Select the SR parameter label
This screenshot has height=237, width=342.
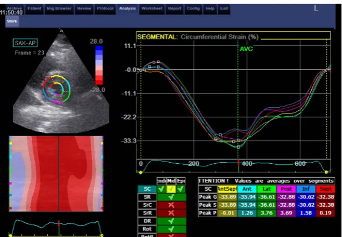tap(147, 197)
